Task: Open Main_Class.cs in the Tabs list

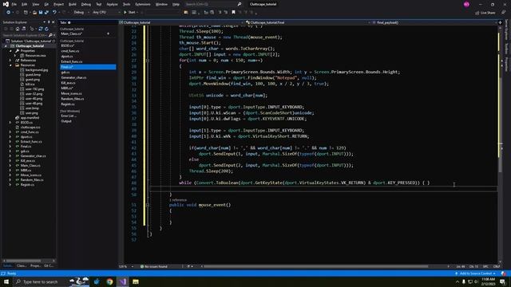Action: (71, 33)
